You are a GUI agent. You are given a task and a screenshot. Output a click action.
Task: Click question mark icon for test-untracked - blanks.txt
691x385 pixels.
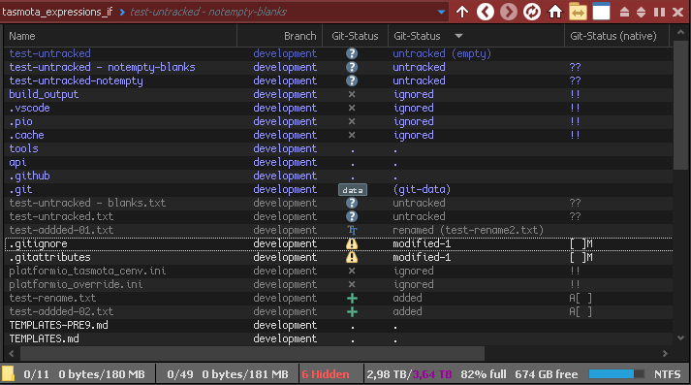352,204
